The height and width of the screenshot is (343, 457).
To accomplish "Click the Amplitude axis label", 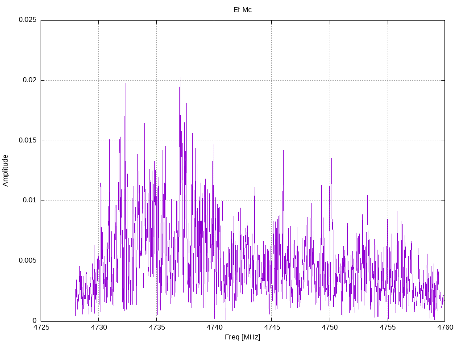I will point(5,171).
